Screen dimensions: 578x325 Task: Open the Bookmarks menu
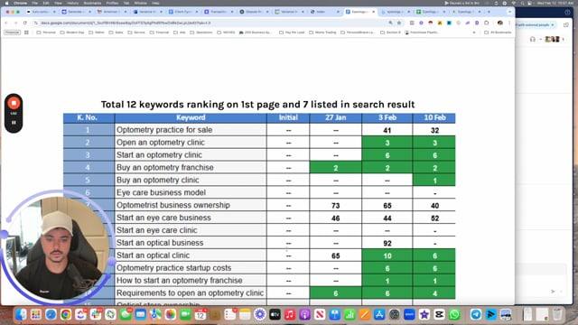92,3
